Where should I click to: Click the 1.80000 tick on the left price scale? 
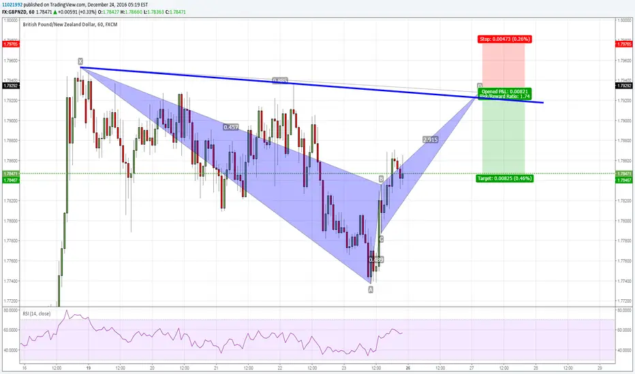click(10, 20)
